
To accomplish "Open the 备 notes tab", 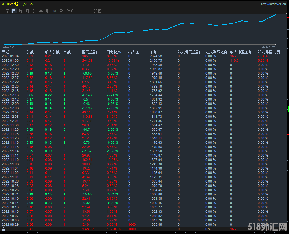I will tap(61, 11).
